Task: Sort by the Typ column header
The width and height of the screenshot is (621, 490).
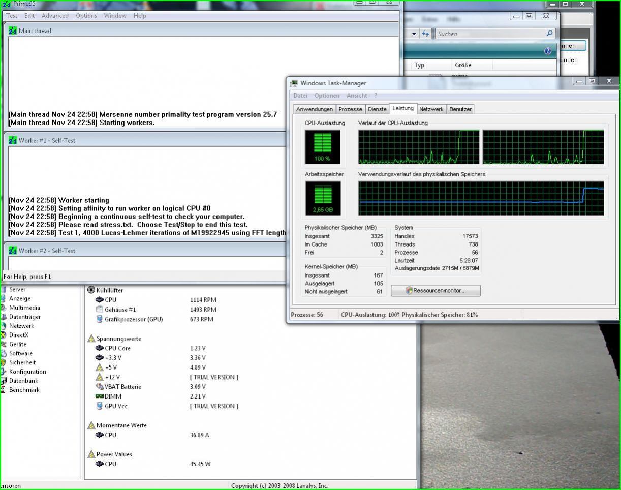Action: pos(419,65)
